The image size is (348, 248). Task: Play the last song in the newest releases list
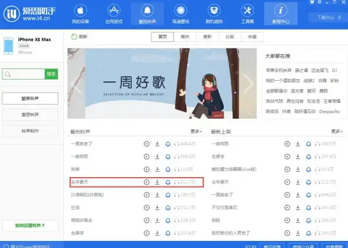(287, 233)
